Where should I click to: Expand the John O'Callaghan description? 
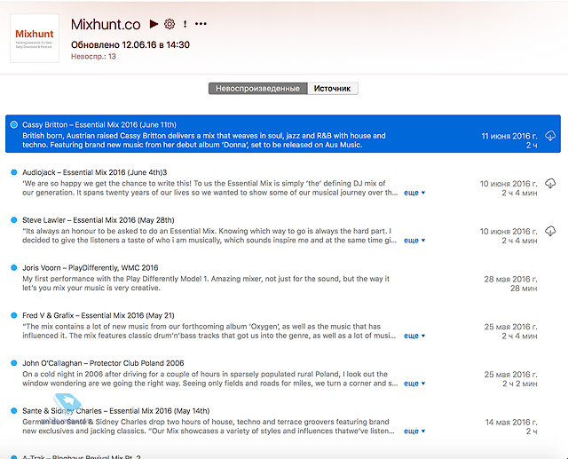[414, 384]
